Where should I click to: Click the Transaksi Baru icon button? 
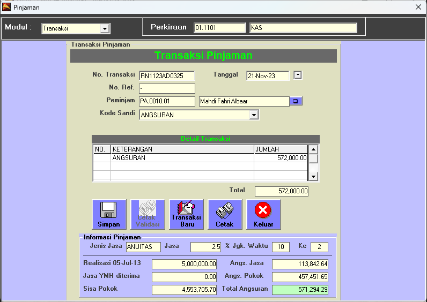pyautogui.click(x=186, y=214)
